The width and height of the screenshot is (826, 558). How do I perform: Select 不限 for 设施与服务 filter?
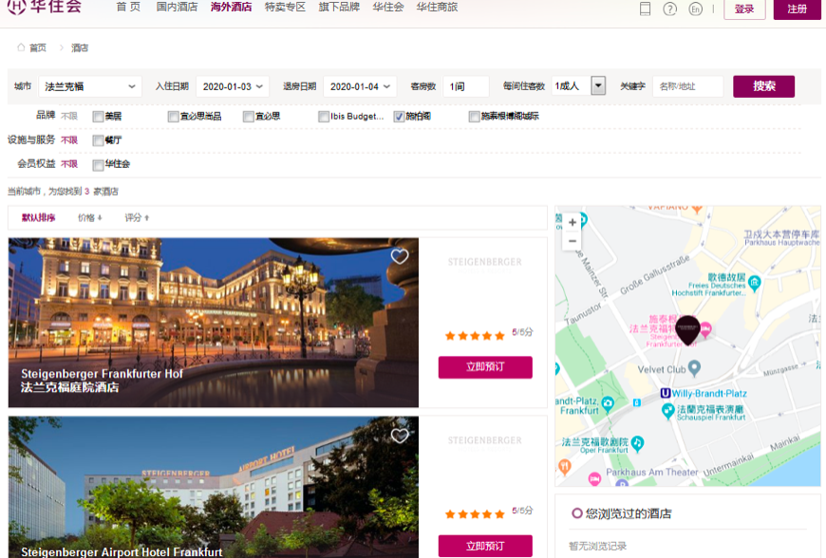69,140
